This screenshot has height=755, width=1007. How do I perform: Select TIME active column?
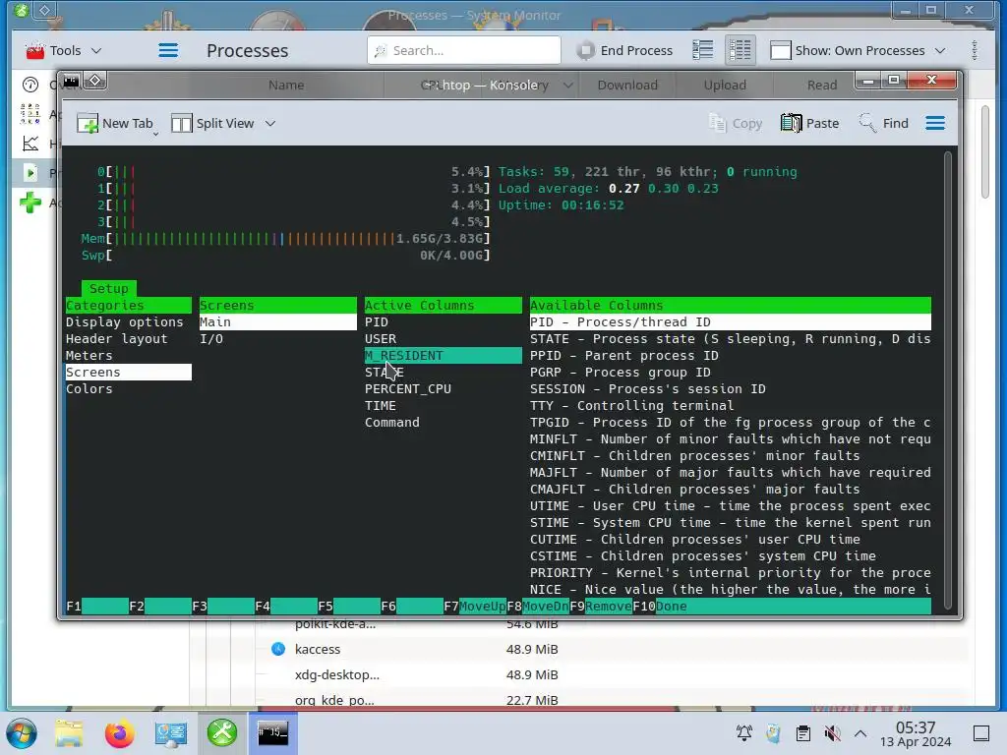tap(381, 406)
